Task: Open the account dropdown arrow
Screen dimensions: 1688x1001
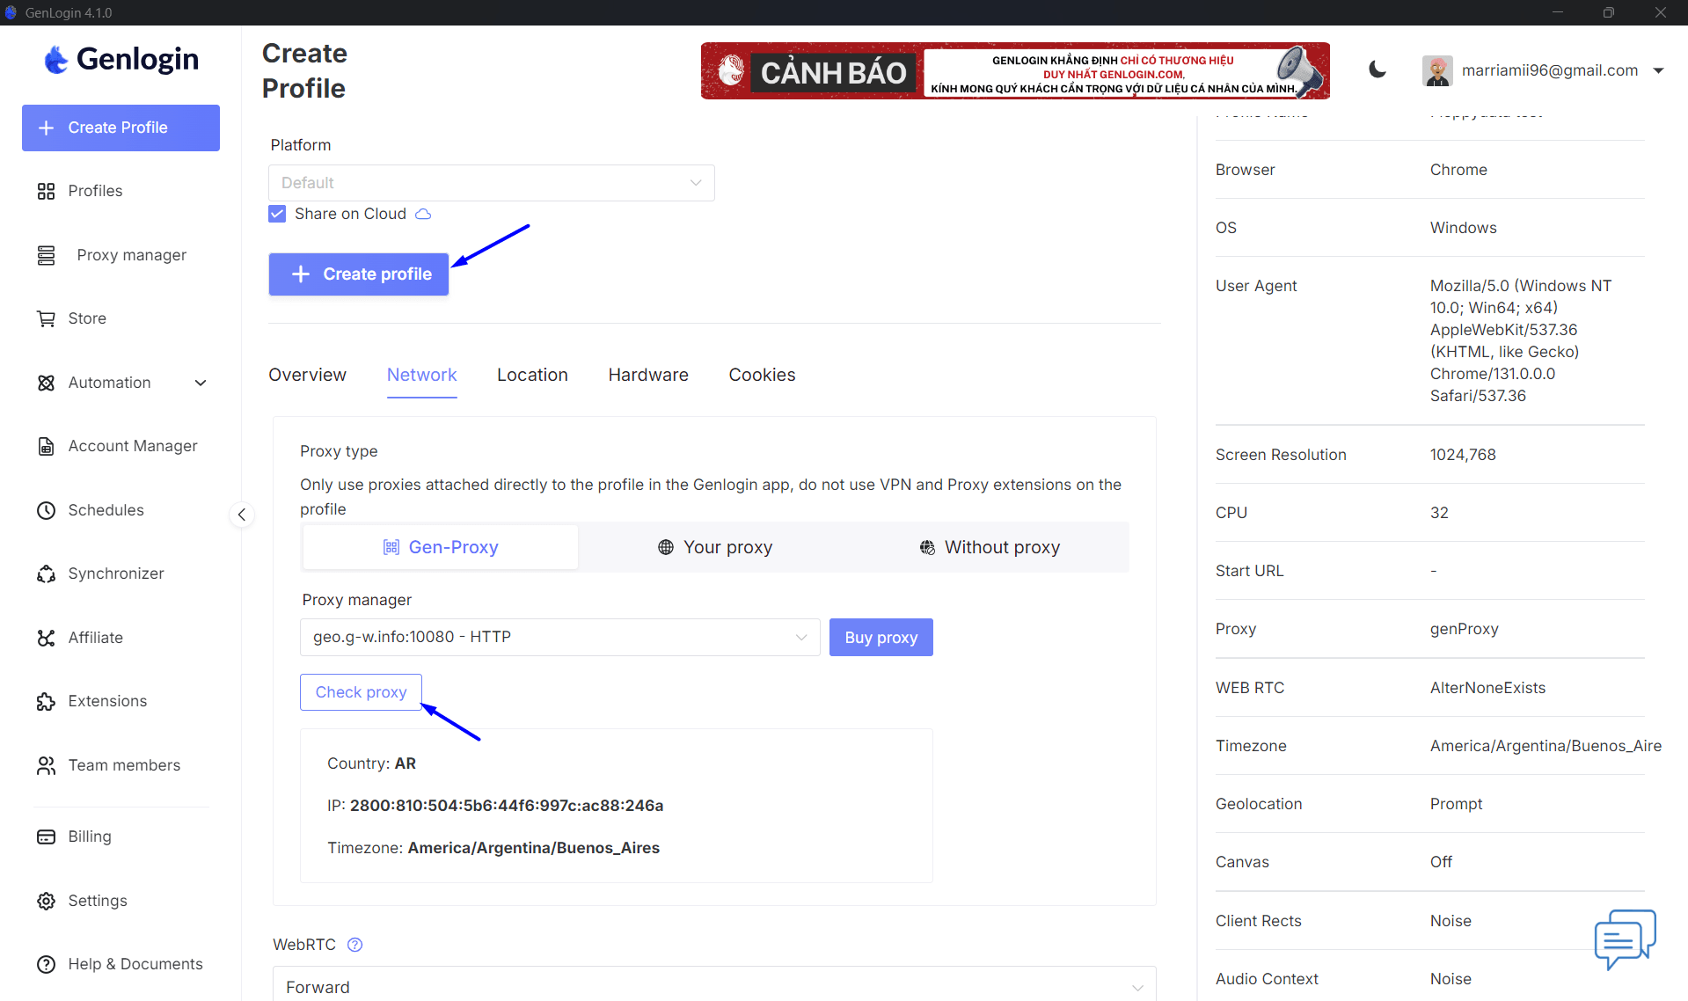Action: 1658,70
